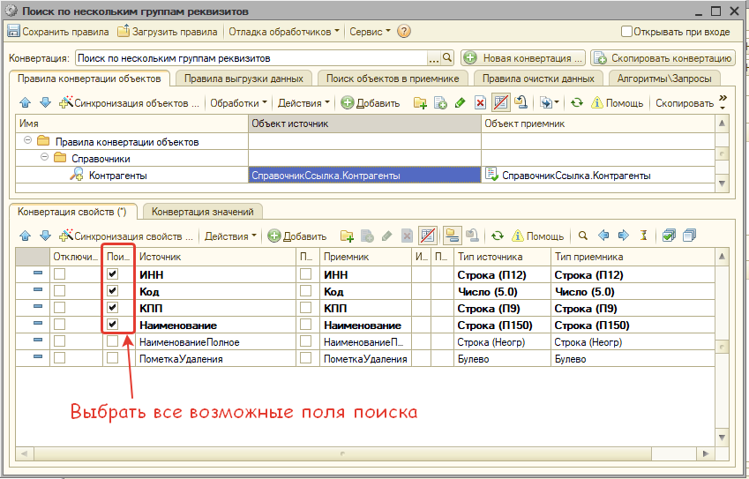Expand the toolbar overflow chevron after Скопировать

[723, 101]
